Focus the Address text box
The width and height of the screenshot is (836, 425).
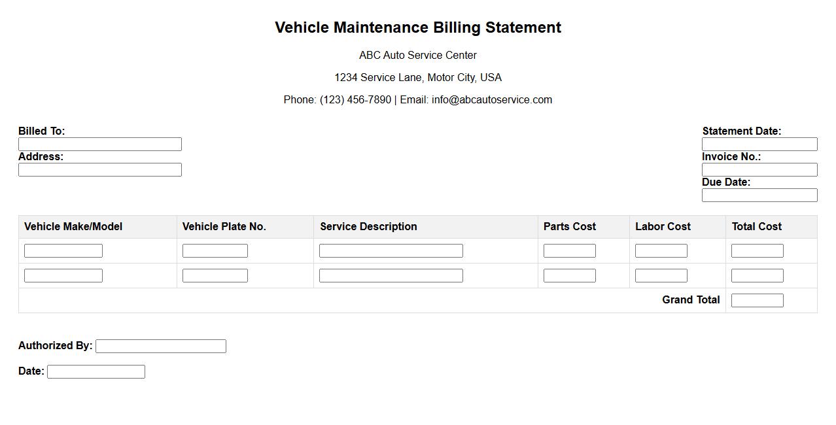[100, 170]
